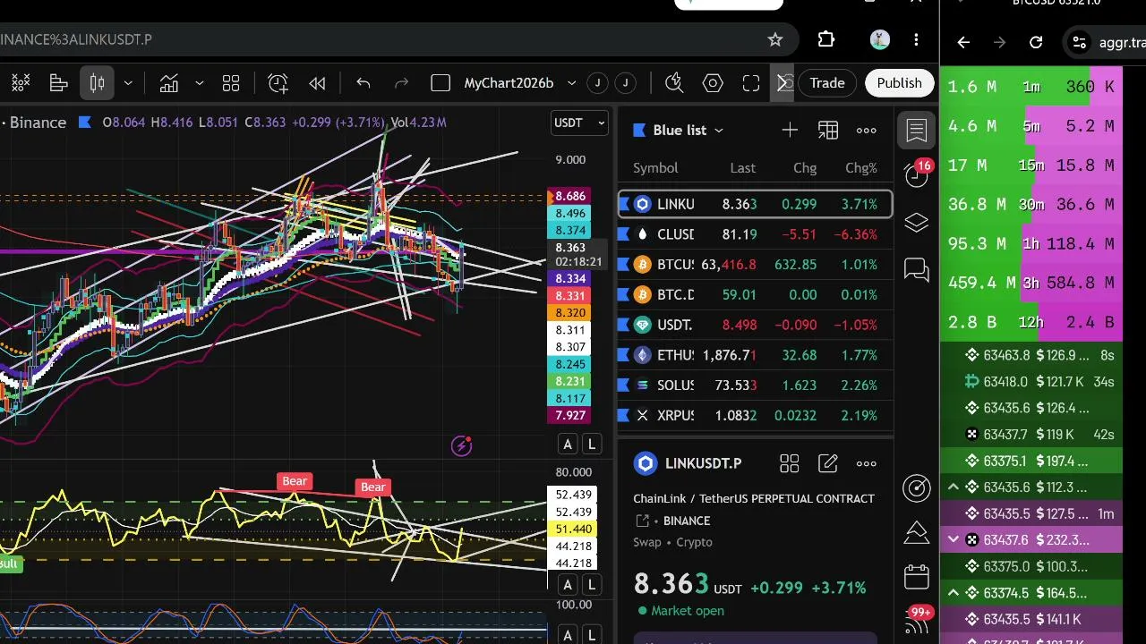This screenshot has width=1146, height=644.
Task: Toggle L log-scale on the bottom oscillator pane
Action: coord(592,635)
